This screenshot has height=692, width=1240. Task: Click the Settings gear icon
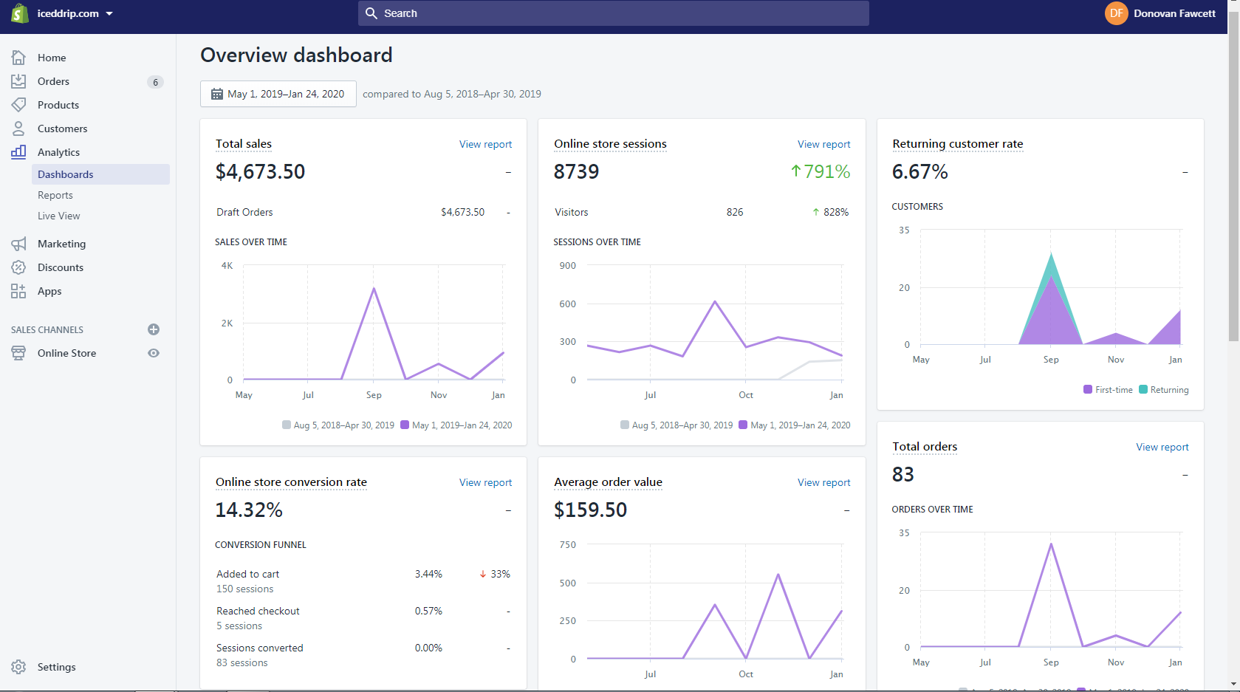click(18, 667)
